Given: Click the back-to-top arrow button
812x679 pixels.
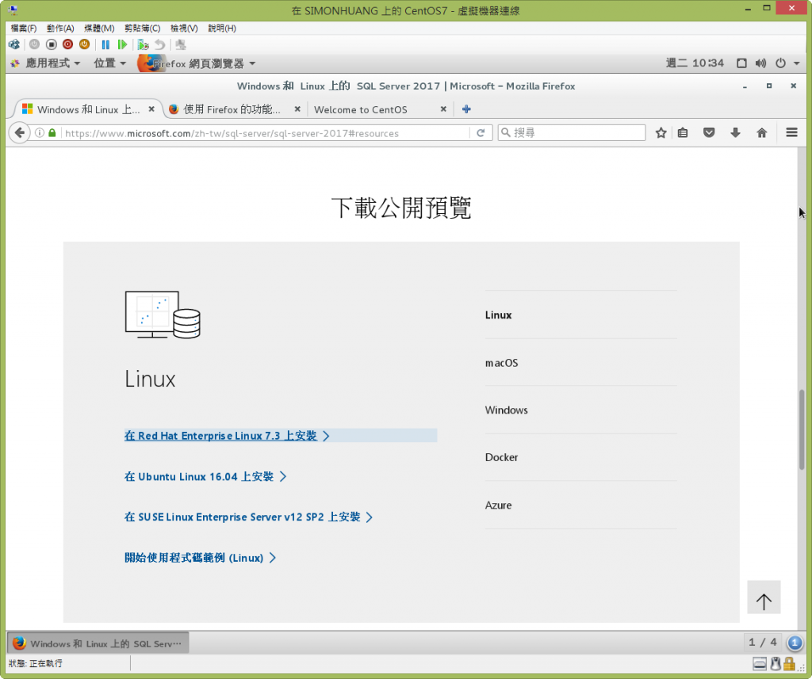Looking at the screenshot, I should [x=764, y=597].
